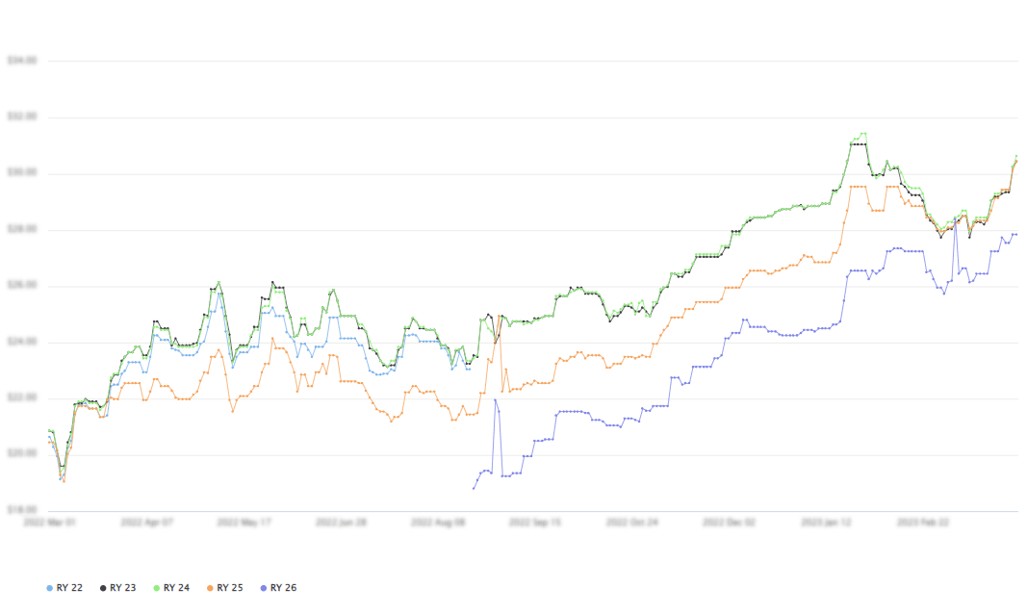The width and height of the screenshot is (1027, 614).
Task: Hide the RY 23 series via legend text
Action: (x=122, y=588)
